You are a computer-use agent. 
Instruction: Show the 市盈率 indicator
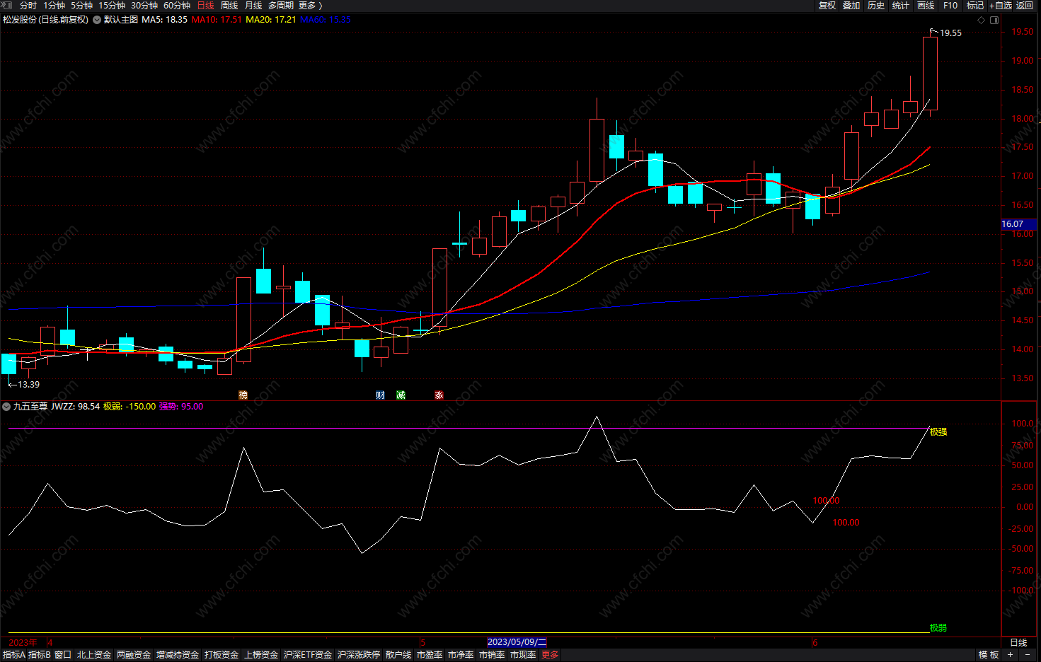[x=430, y=655]
